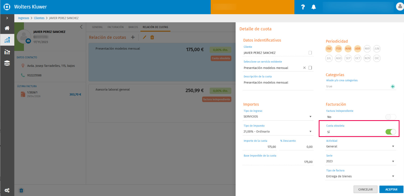Add a new cuota with plus icon

133,37
